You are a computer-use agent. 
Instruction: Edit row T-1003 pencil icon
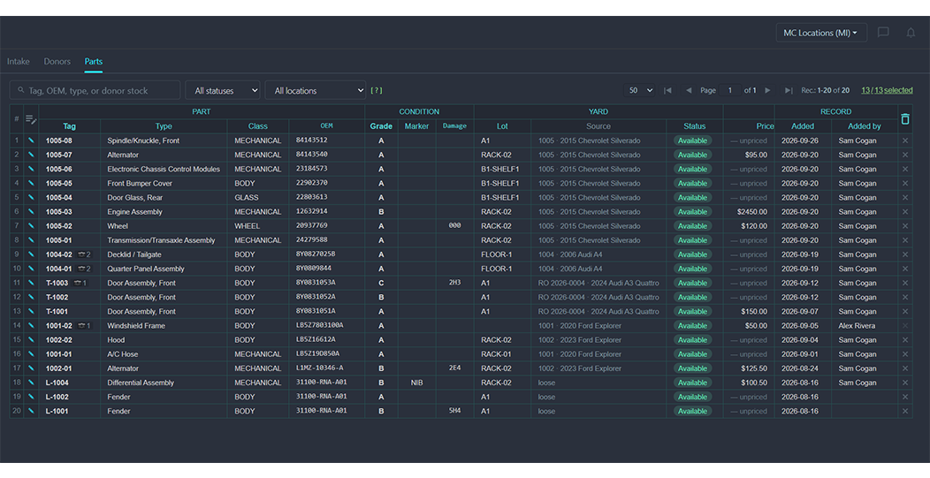pyautogui.click(x=31, y=283)
